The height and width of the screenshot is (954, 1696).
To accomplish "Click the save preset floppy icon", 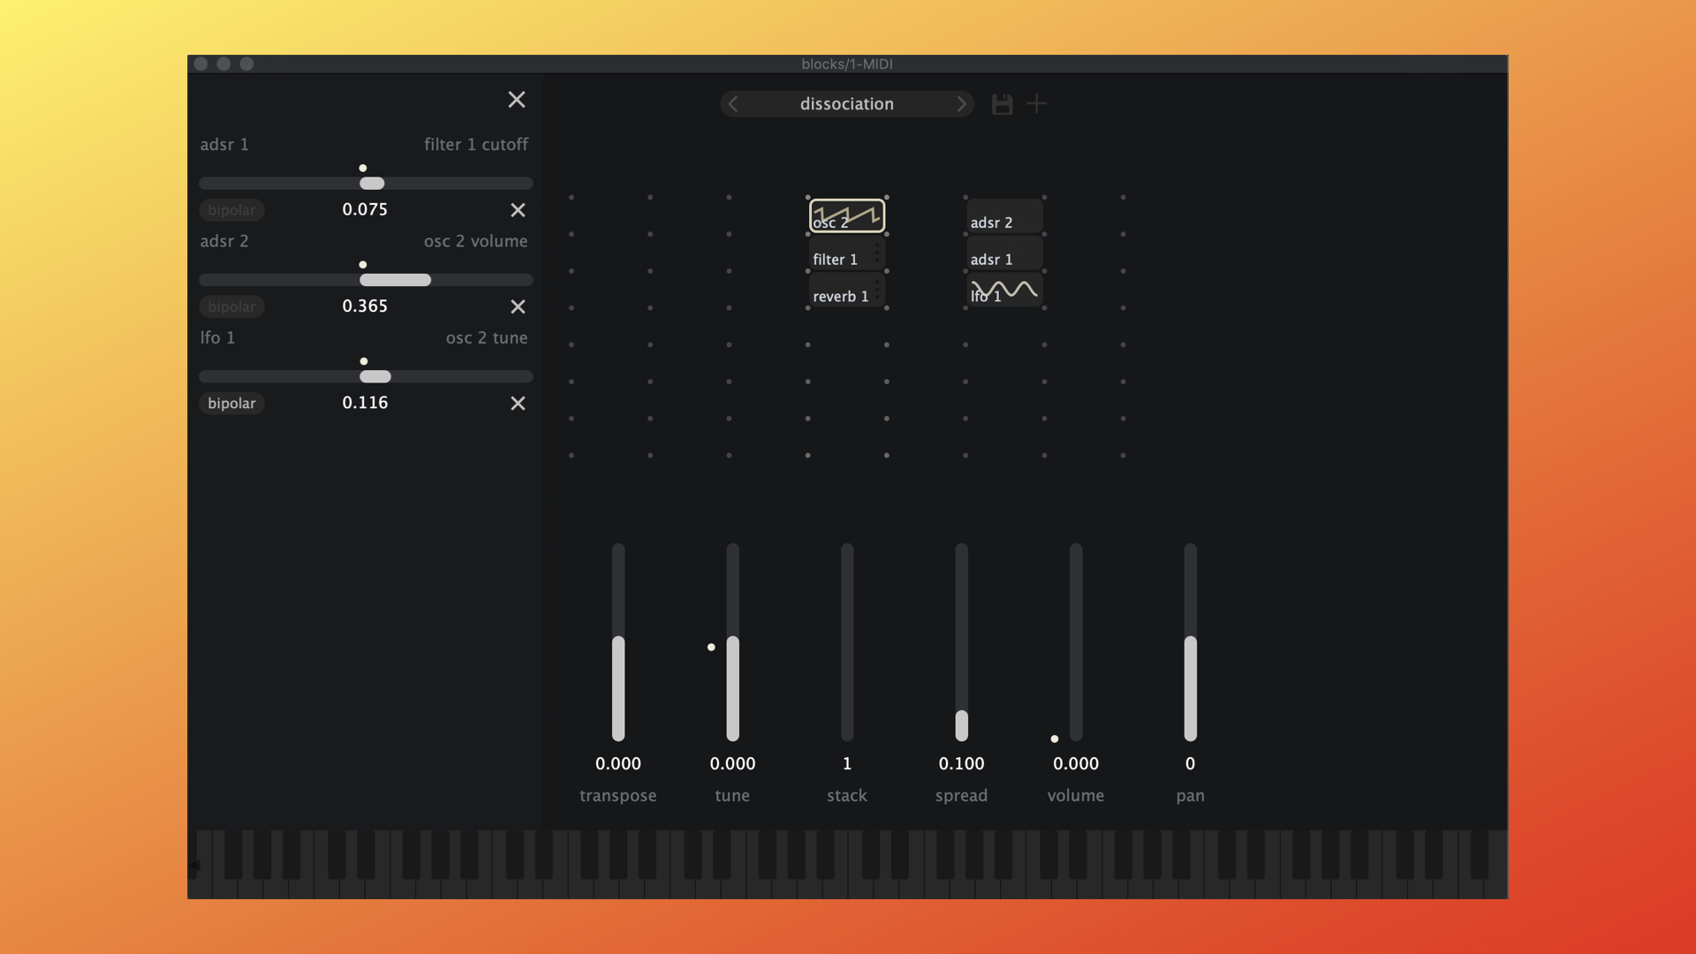I will (1002, 104).
